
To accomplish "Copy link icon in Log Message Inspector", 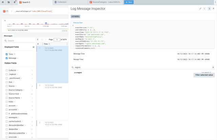I will click(x=200, y=9).
